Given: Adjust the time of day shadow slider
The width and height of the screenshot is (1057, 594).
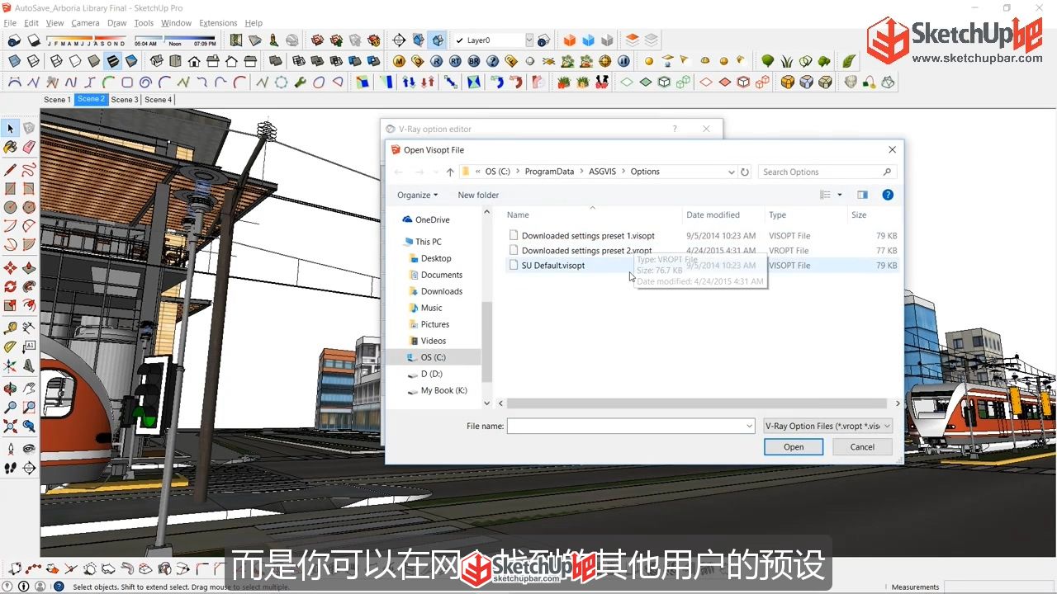Looking at the screenshot, I should click(175, 40).
